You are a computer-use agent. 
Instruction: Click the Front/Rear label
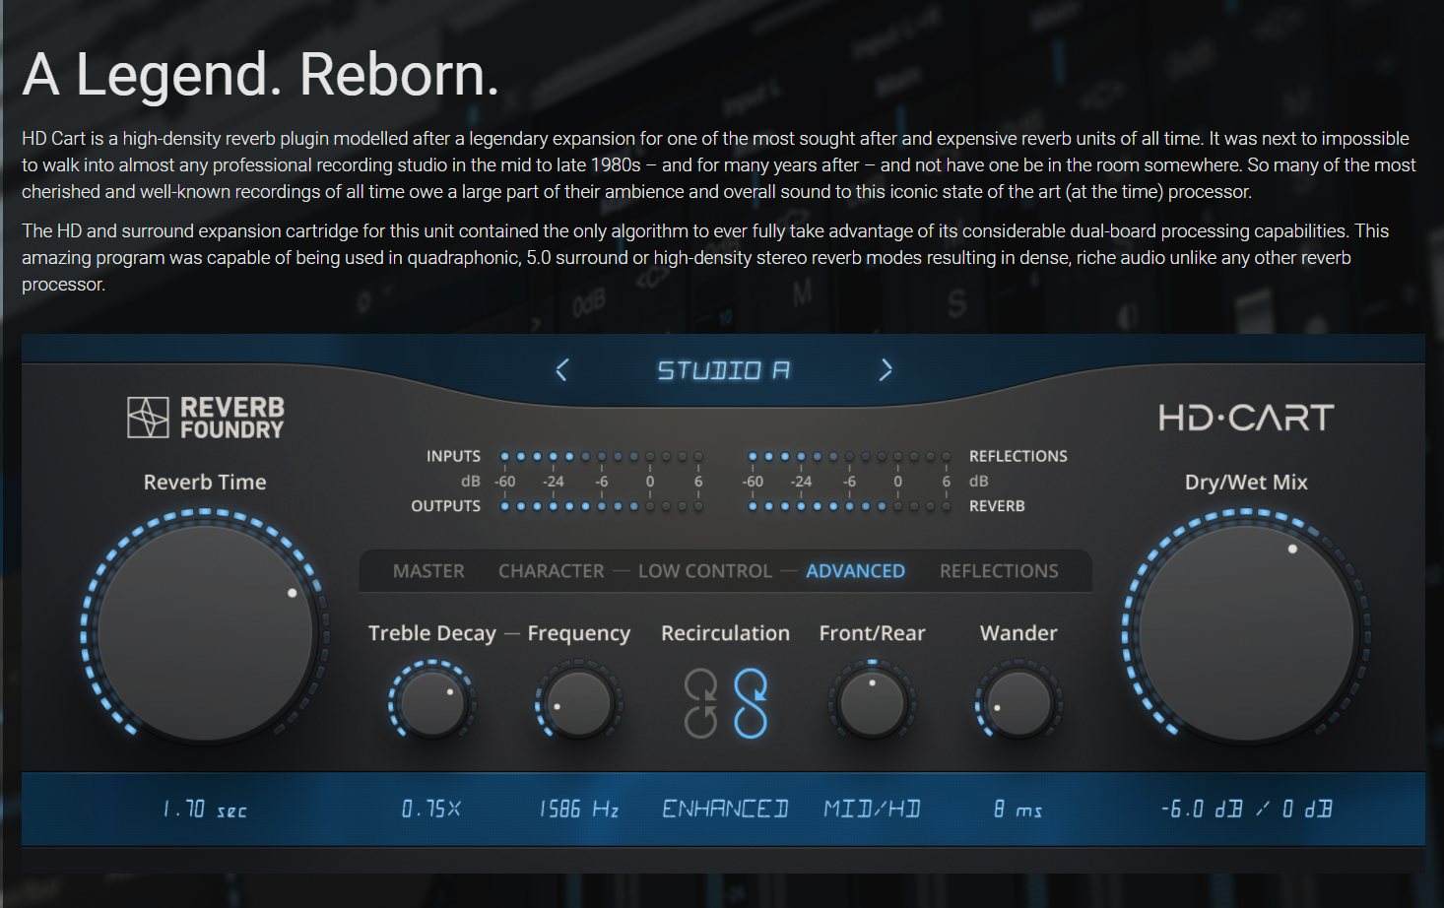[x=872, y=633]
